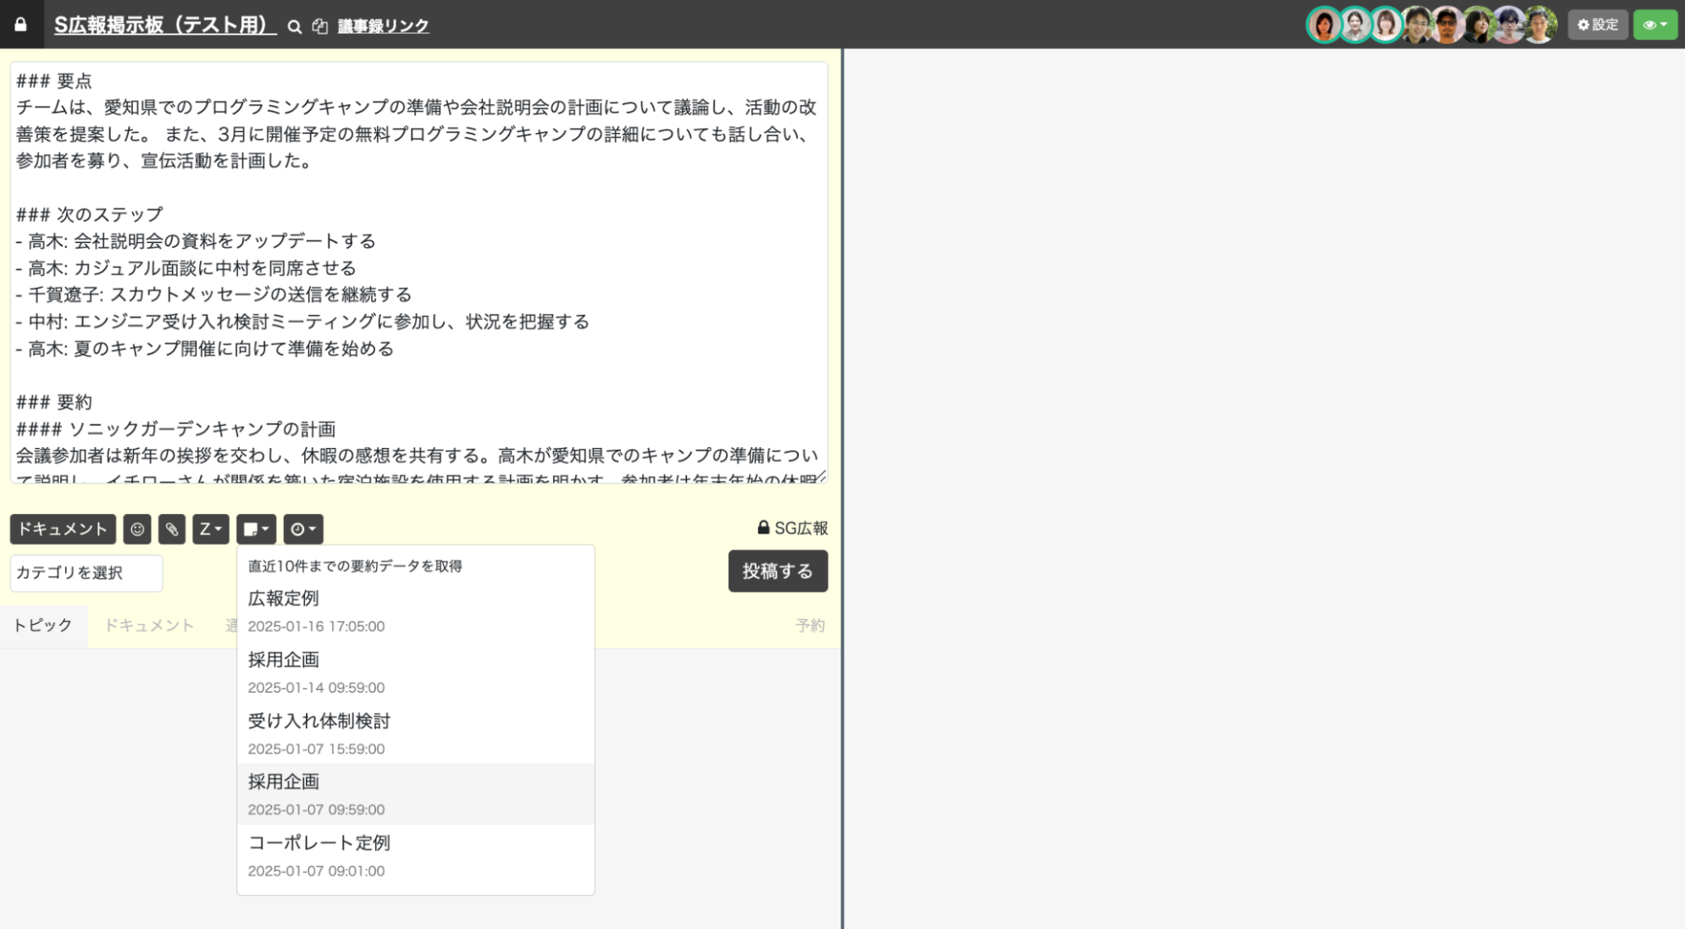Click the last member avatar in header
The image size is (1685, 929).
coord(1540,25)
